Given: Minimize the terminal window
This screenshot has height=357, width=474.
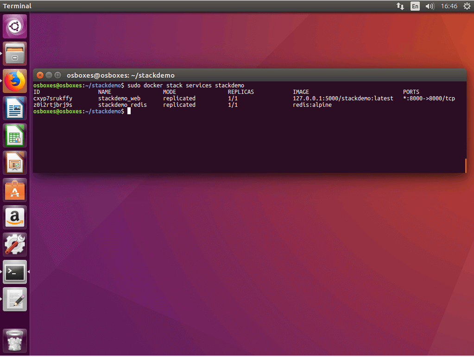Looking at the screenshot, I should point(49,75).
